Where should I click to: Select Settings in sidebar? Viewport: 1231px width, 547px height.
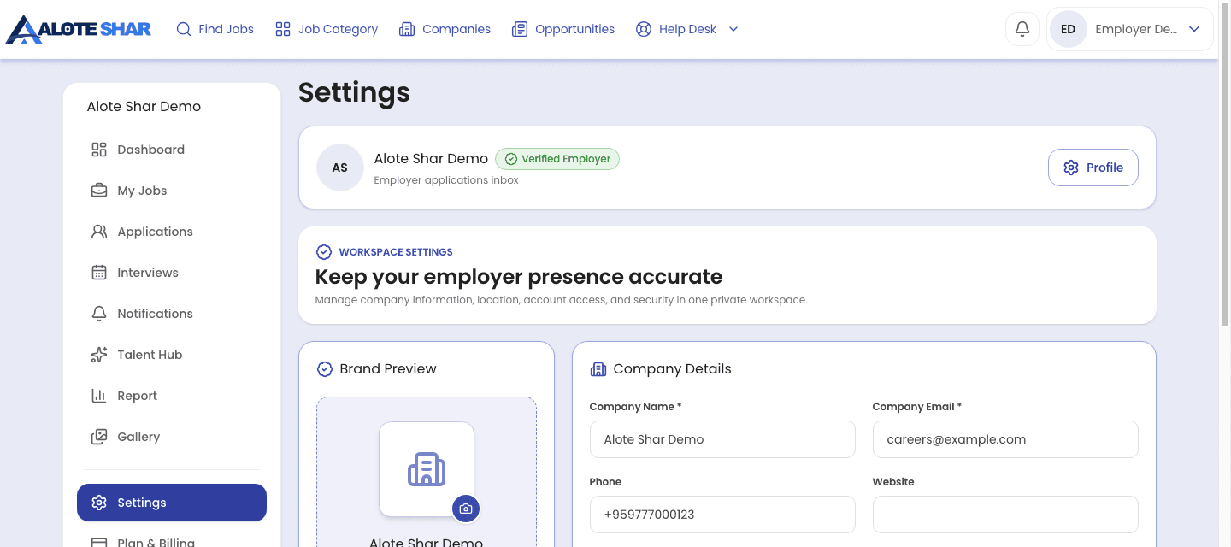click(x=172, y=503)
